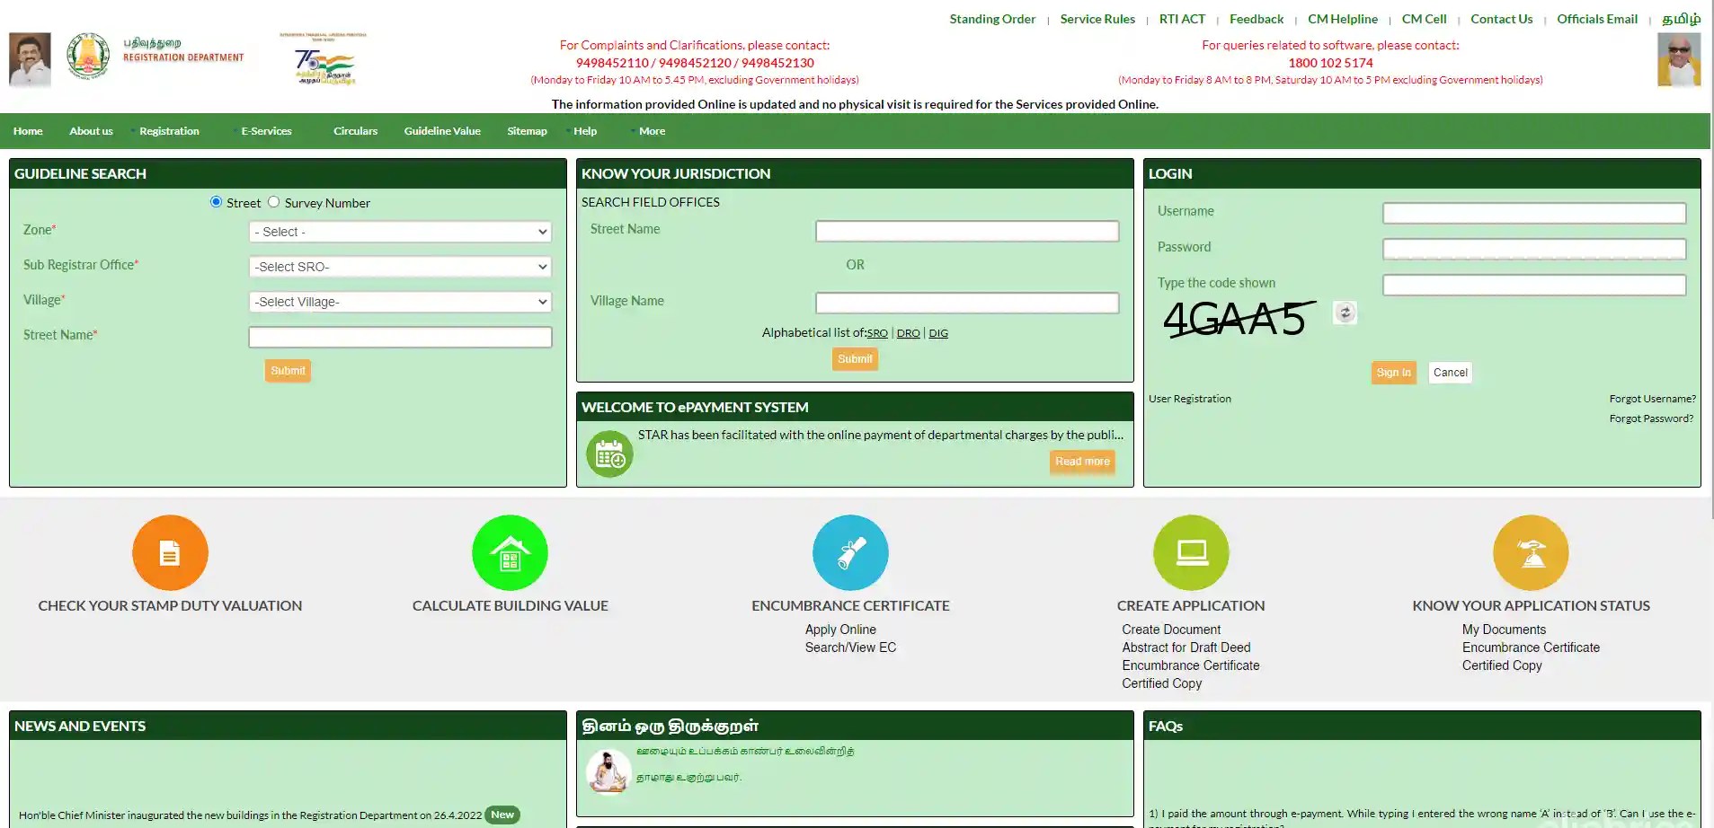The height and width of the screenshot is (828, 1714).
Task: Click the Create Application laptop icon
Action: coord(1190,552)
